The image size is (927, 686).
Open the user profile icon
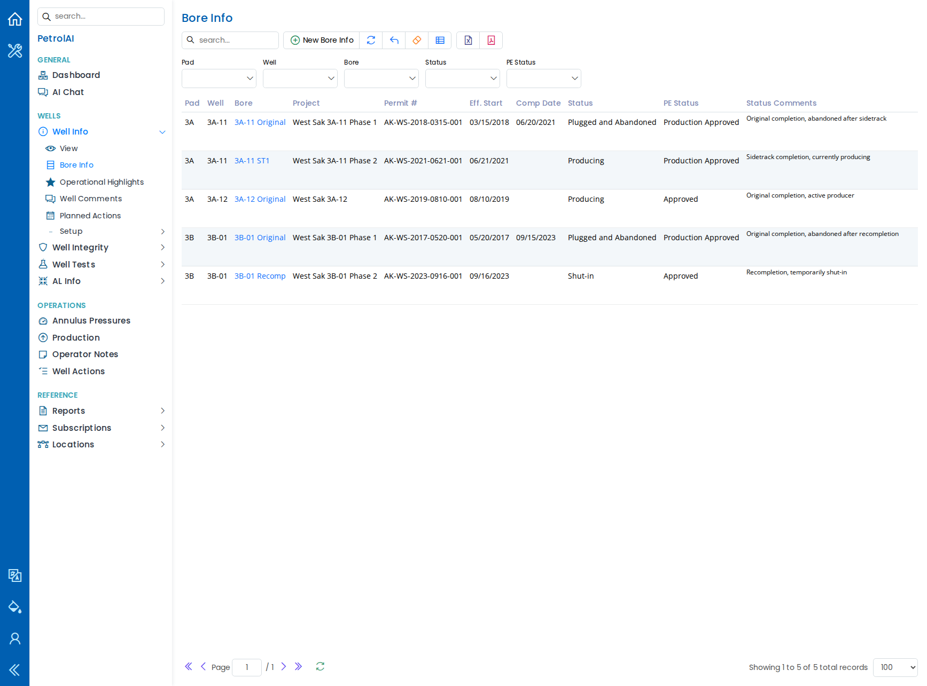tap(15, 638)
